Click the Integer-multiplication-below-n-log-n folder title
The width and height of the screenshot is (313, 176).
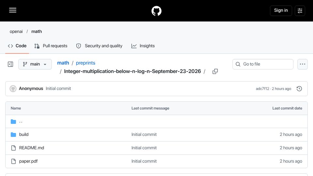pos(132,71)
